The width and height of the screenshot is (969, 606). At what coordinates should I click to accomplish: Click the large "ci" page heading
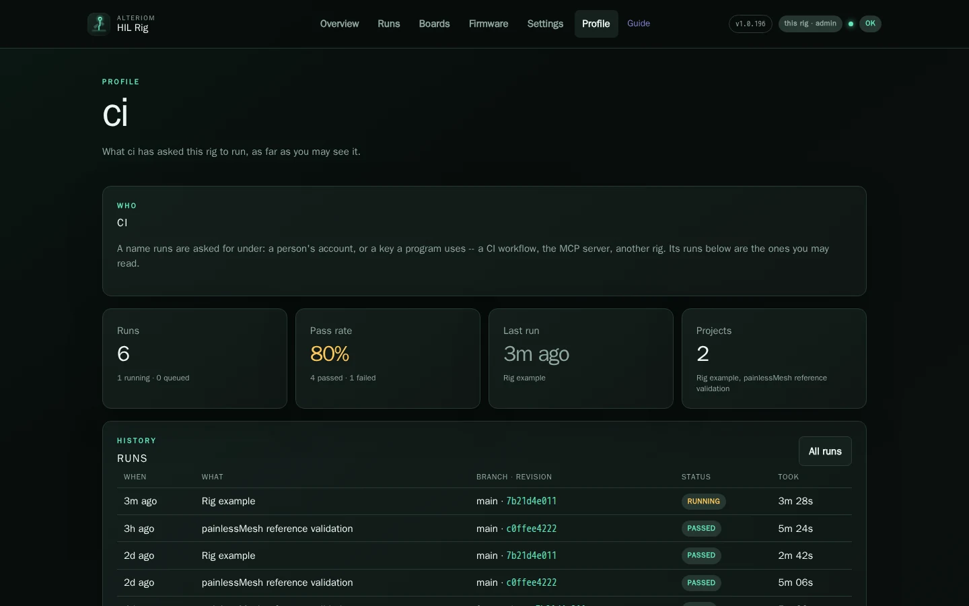tap(115, 113)
